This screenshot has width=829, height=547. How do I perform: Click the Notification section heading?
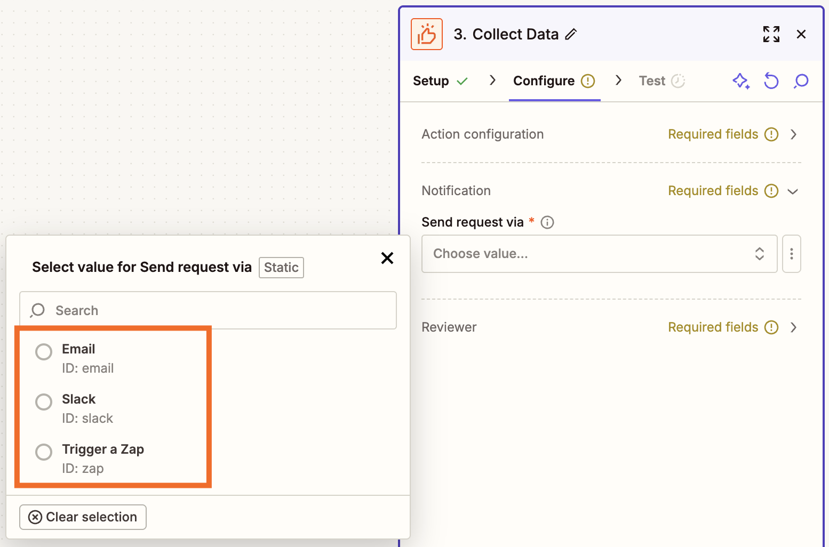coord(456,191)
